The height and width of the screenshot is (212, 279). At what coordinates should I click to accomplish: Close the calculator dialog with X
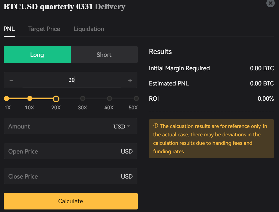[x=270, y=3]
